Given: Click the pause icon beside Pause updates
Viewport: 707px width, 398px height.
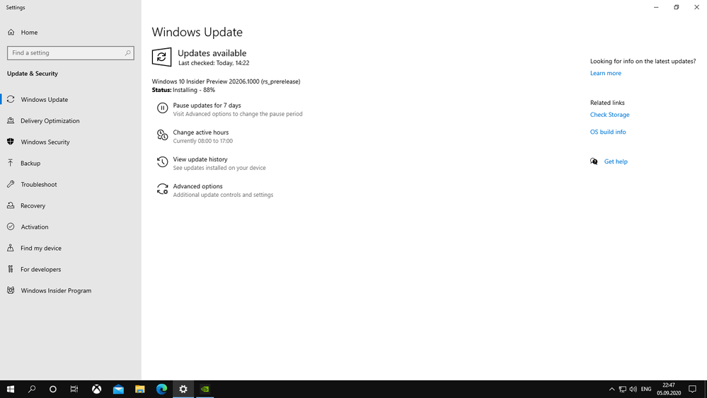Looking at the screenshot, I should click(162, 108).
